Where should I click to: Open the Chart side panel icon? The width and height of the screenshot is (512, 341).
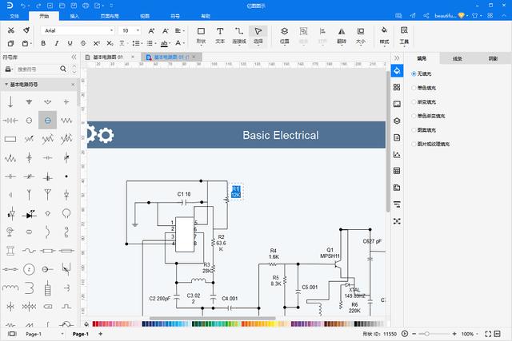coord(397,154)
